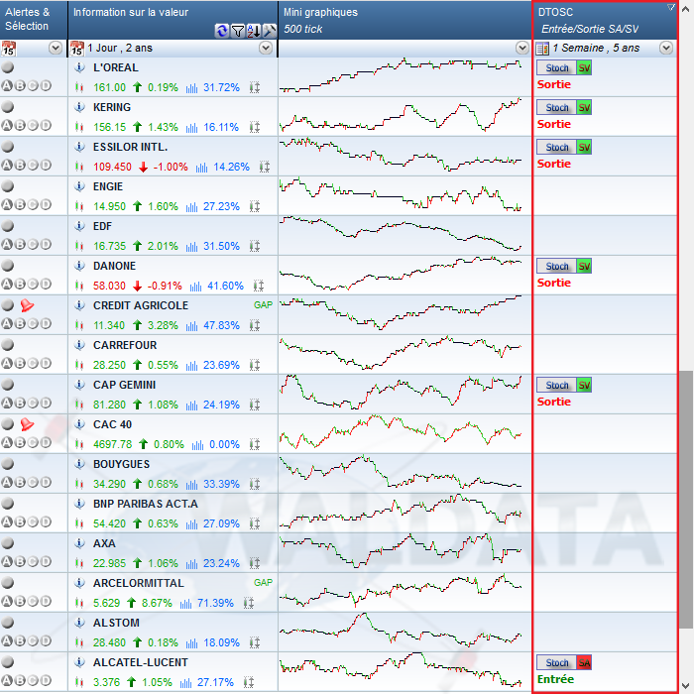The image size is (694, 694).
Task: Click calendar icon beside 1 Jour, 2 ans
Action: (x=77, y=49)
